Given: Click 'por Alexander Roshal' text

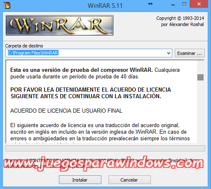Looking at the screenshot, I should point(183,24).
